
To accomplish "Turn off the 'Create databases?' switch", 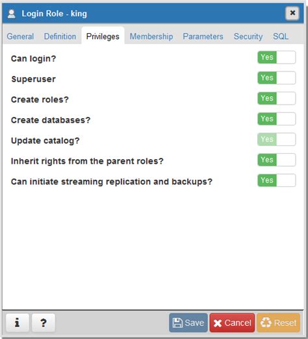I will [277, 119].
